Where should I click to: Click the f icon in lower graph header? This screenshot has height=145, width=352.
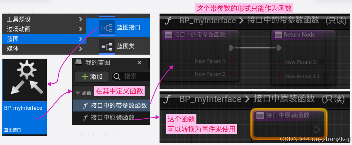pos(167,99)
